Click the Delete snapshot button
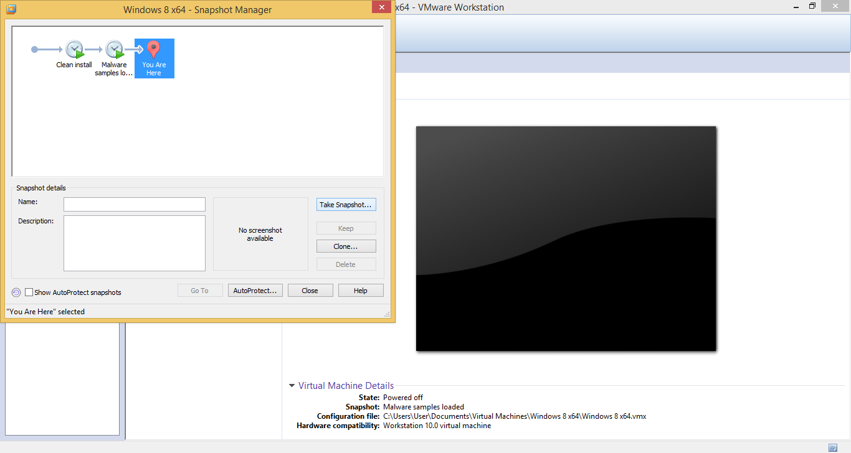Viewport: 851px width, 453px height. click(x=346, y=264)
